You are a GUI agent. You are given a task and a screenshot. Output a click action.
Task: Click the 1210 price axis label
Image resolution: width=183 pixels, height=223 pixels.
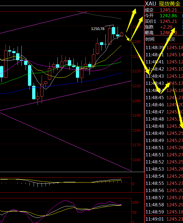tap(136, 86)
